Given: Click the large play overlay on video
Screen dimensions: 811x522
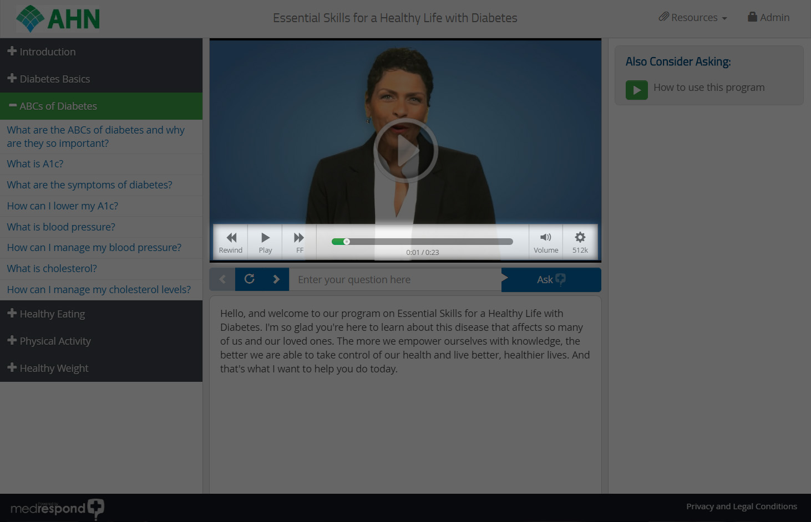Looking at the screenshot, I should point(405,150).
